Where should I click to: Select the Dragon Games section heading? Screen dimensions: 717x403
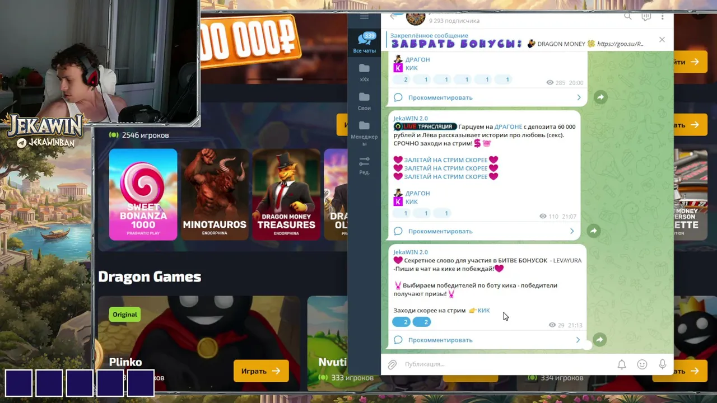pyautogui.click(x=150, y=277)
